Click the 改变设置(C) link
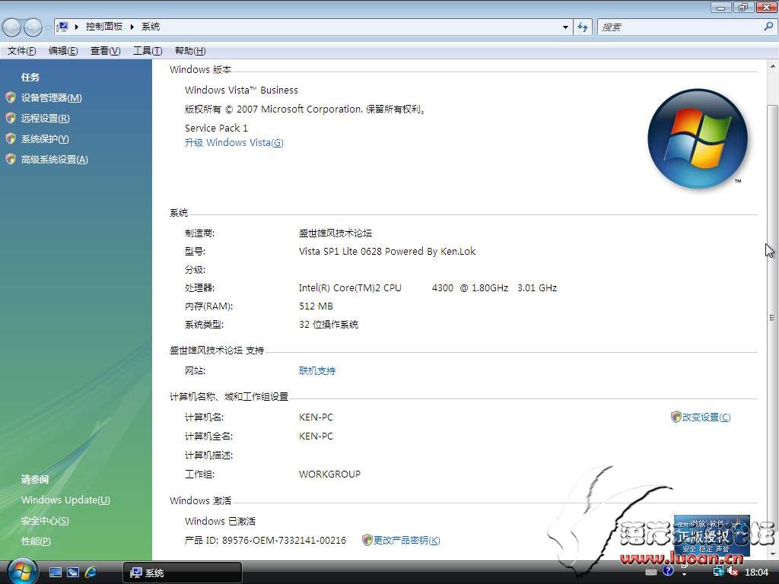 click(706, 417)
